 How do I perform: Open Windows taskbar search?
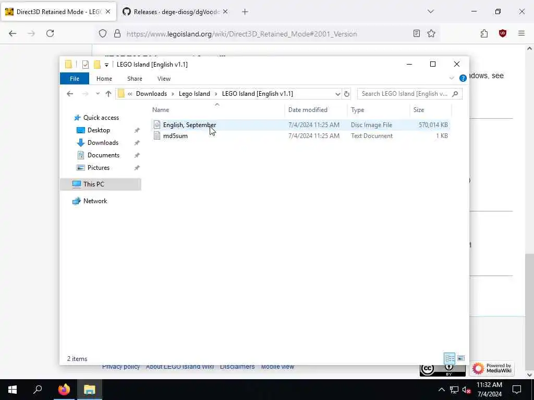pos(38,390)
